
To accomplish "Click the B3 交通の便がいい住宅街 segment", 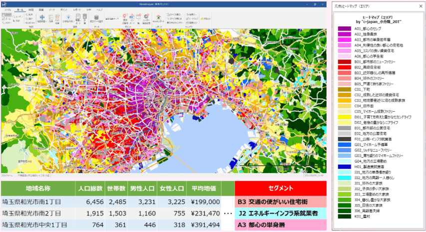I will 281,202.
